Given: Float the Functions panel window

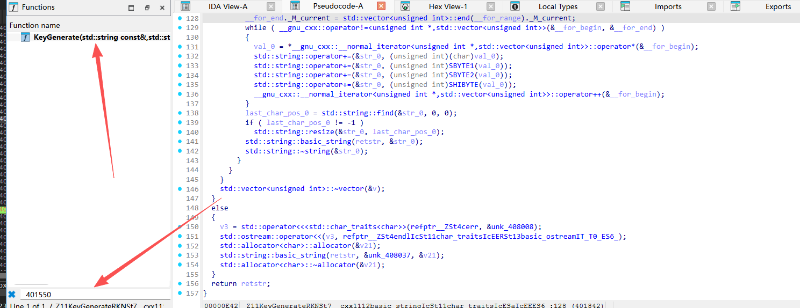Looking at the screenshot, I should (x=147, y=8).
